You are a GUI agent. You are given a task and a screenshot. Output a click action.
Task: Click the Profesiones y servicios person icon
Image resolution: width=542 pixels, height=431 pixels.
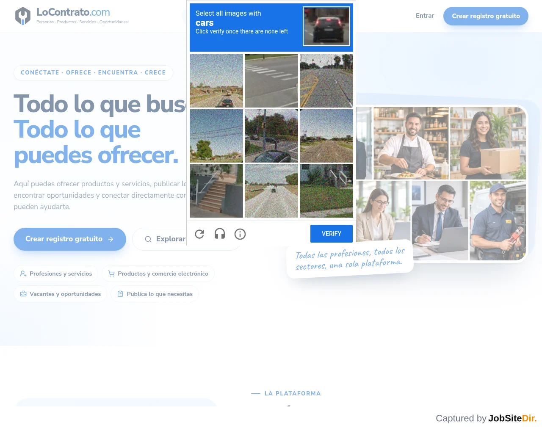point(23,274)
